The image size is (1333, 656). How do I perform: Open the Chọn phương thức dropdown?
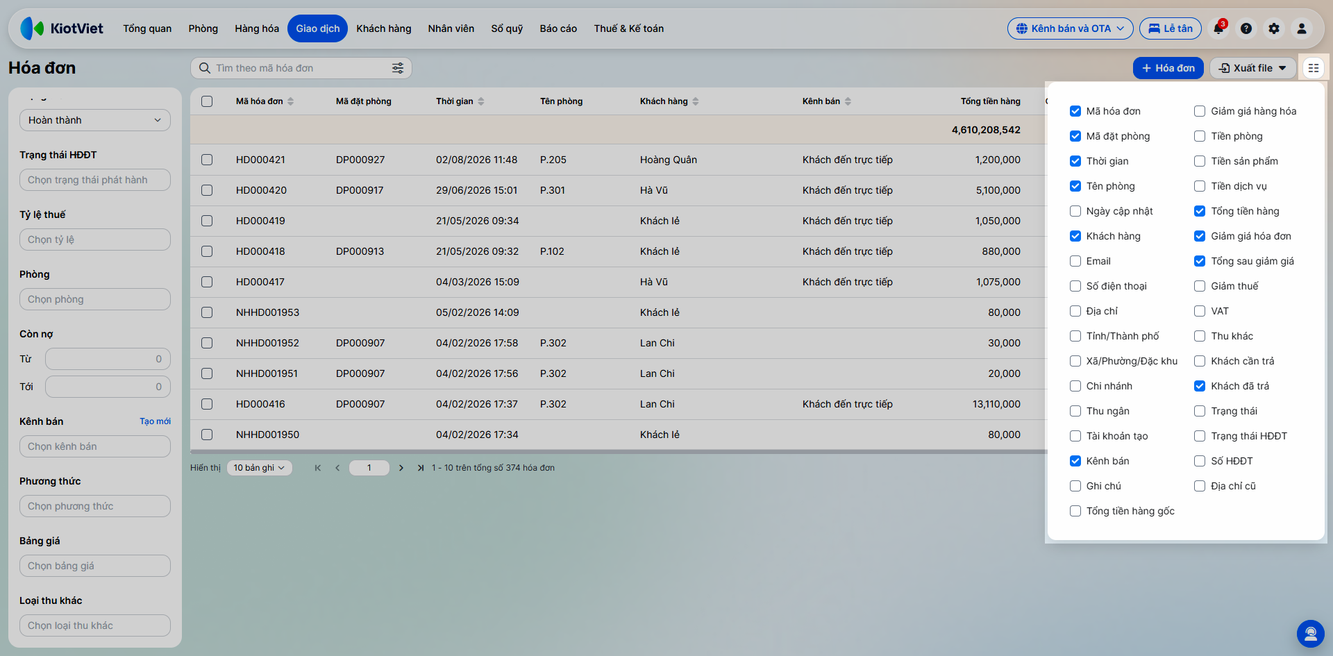click(95, 506)
